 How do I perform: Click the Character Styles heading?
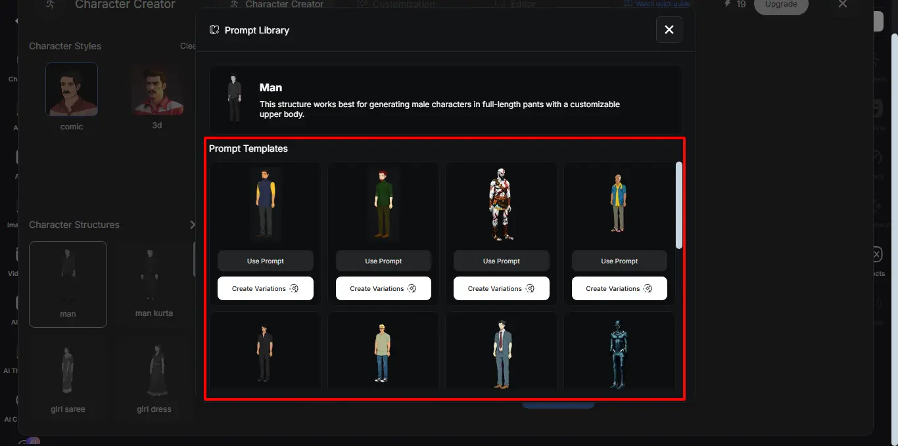click(65, 46)
